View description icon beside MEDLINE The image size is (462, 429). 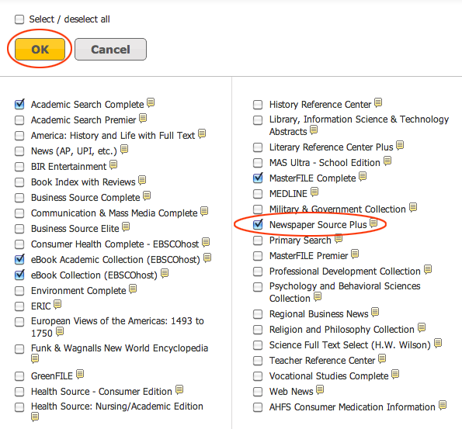tap(314, 192)
